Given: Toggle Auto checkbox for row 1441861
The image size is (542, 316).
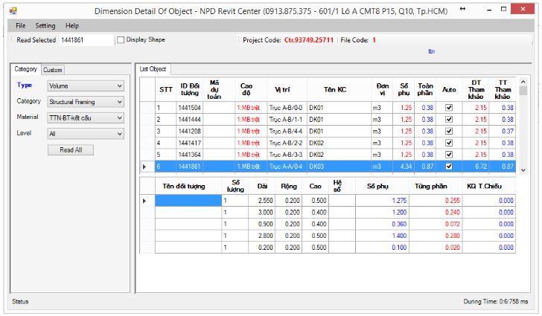Looking at the screenshot, I should coord(449,167).
